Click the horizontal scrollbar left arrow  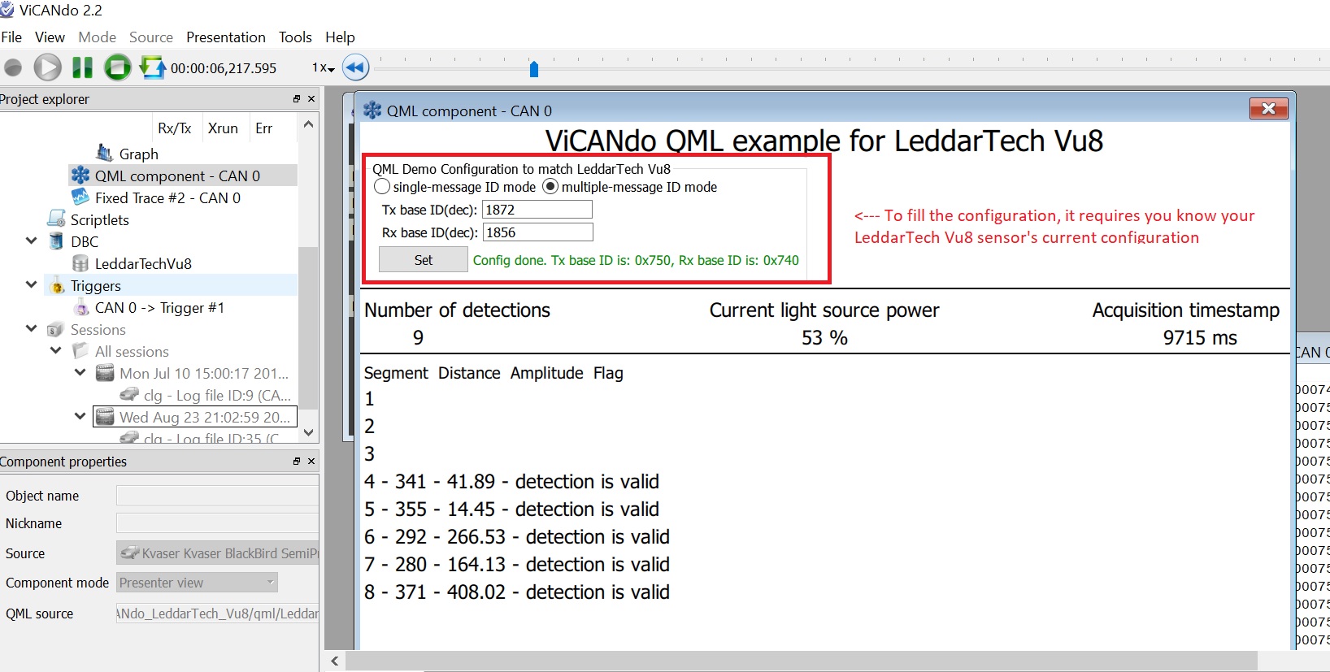coord(335,661)
